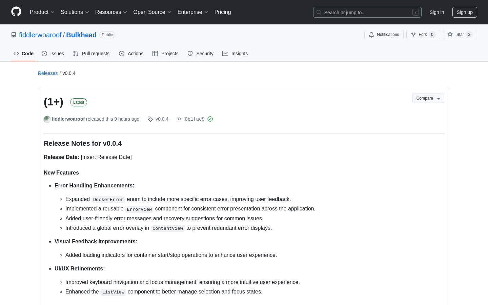Open the Bulkhead repository link

81,35
